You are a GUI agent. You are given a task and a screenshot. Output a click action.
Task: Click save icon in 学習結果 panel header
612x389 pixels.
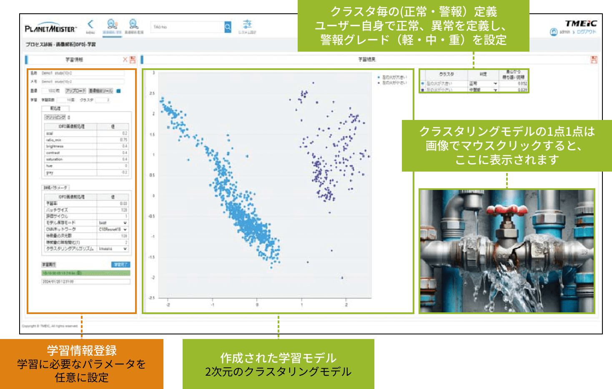click(x=594, y=60)
